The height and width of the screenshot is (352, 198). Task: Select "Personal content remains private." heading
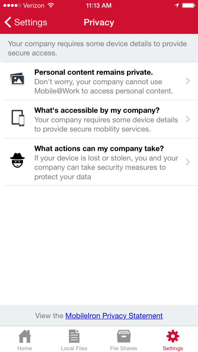[93, 72]
